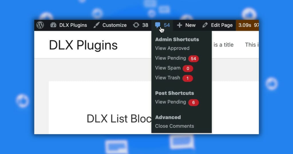Viewport: 293px width, 154px height.
Task: Select View Trash menu entry
Action: (167, 78)
